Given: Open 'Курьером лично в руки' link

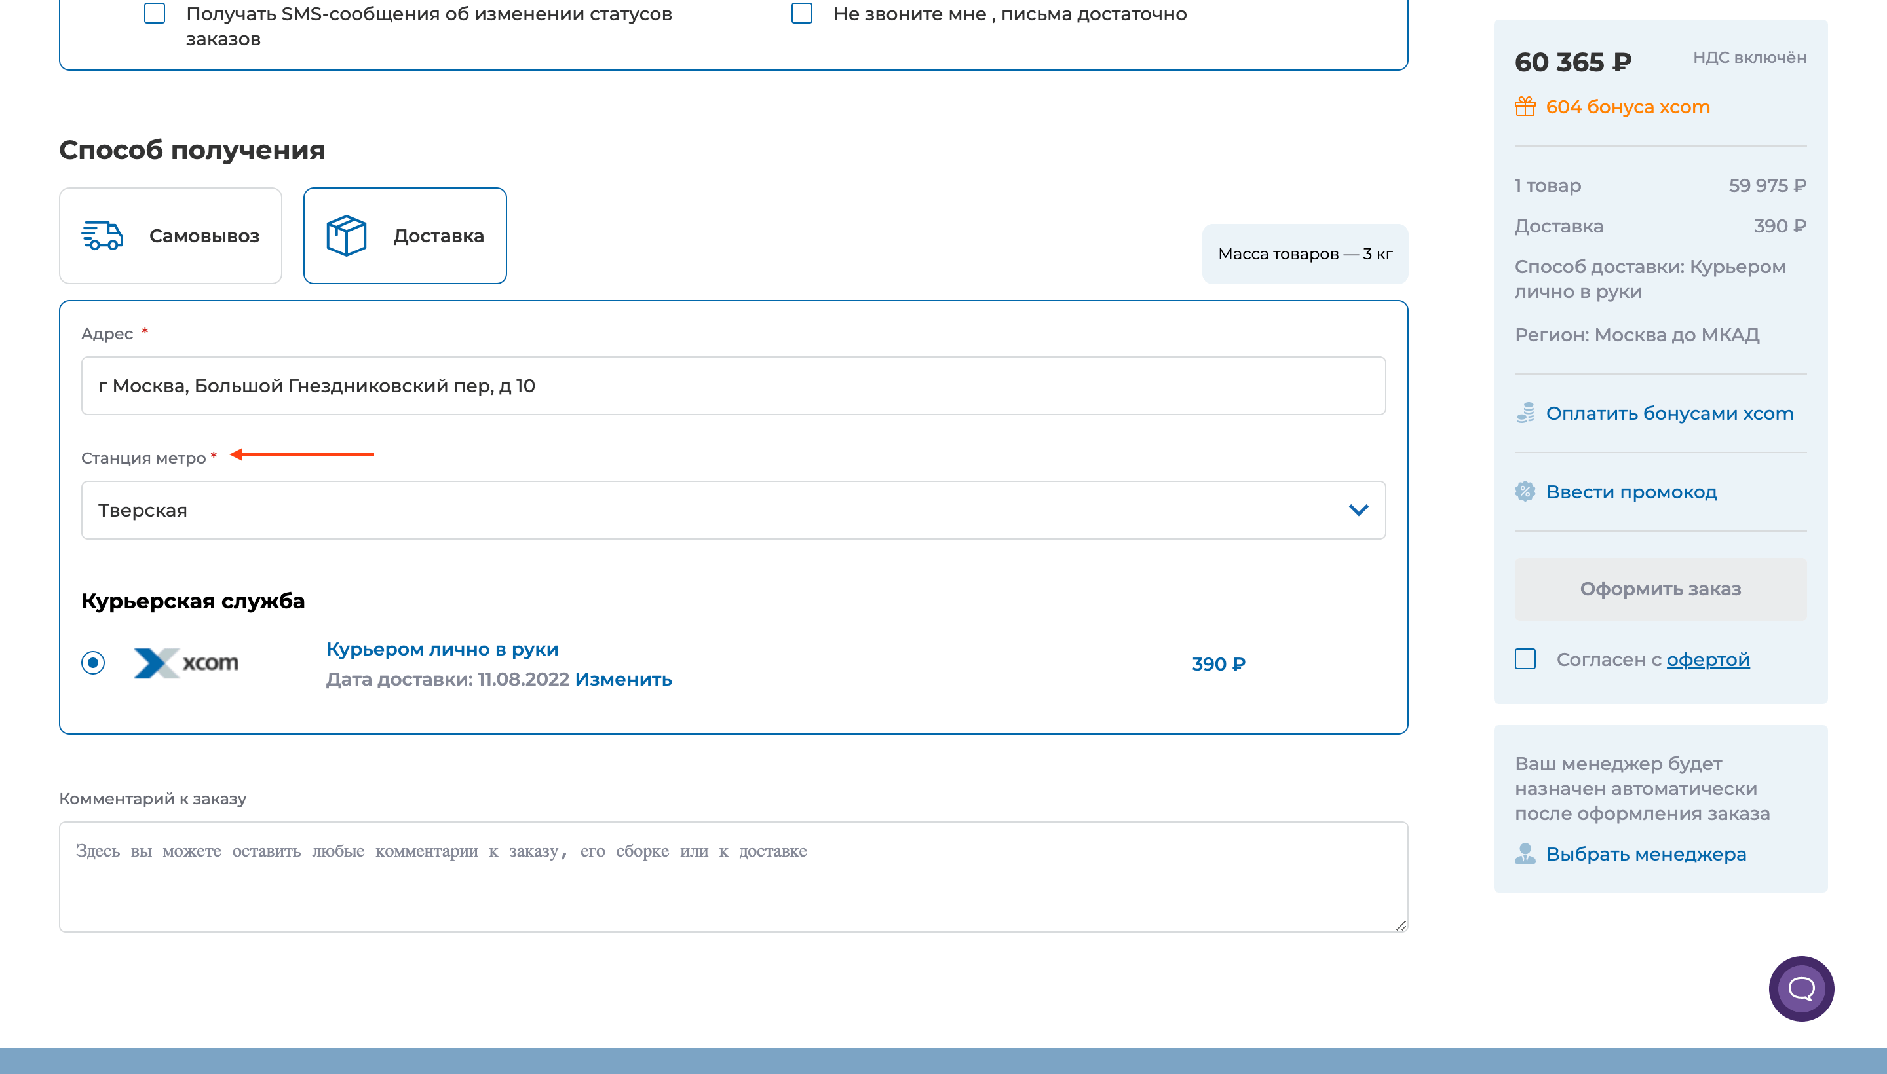Looking at the screenshot, I should point(442,649).
